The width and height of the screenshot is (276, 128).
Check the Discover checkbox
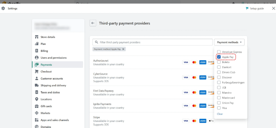(x=219, y=77)
